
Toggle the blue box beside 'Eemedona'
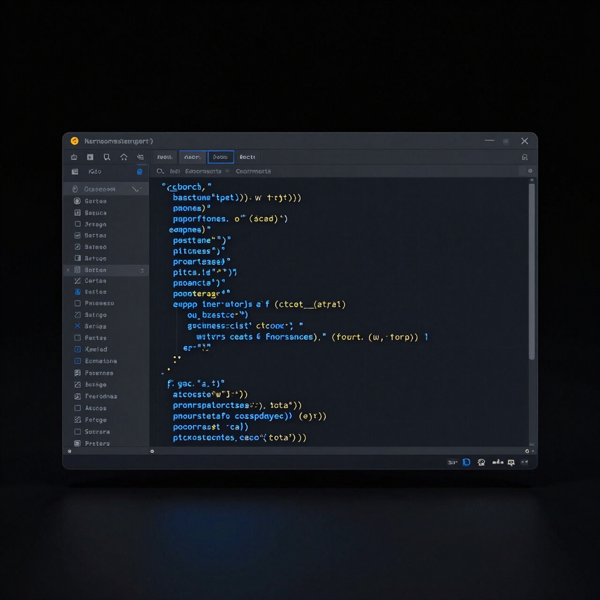[x=77, y=361]
